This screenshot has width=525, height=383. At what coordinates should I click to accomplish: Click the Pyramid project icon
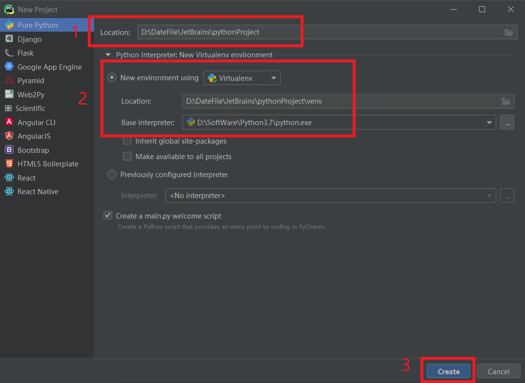(9, 81)
